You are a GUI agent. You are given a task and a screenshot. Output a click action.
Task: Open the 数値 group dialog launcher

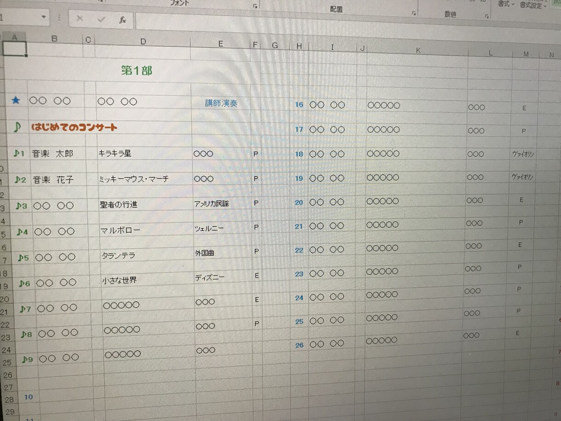coord(487,17)
